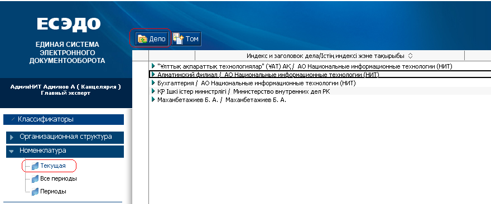
Task: Click the document icon on Том button
Action: click(x=179, y=40)
